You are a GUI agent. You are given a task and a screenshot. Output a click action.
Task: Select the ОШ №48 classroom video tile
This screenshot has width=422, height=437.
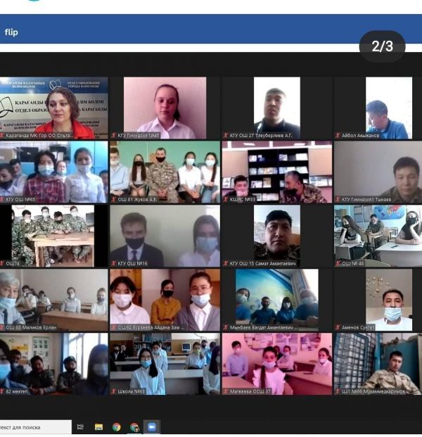(378, 234)
